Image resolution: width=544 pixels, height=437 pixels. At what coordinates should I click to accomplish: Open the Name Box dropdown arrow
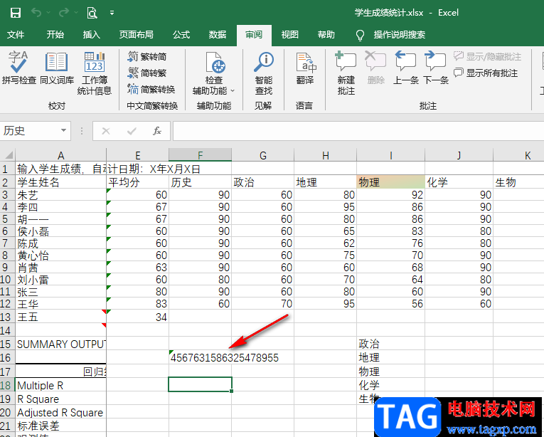click(x=63, y=131)
